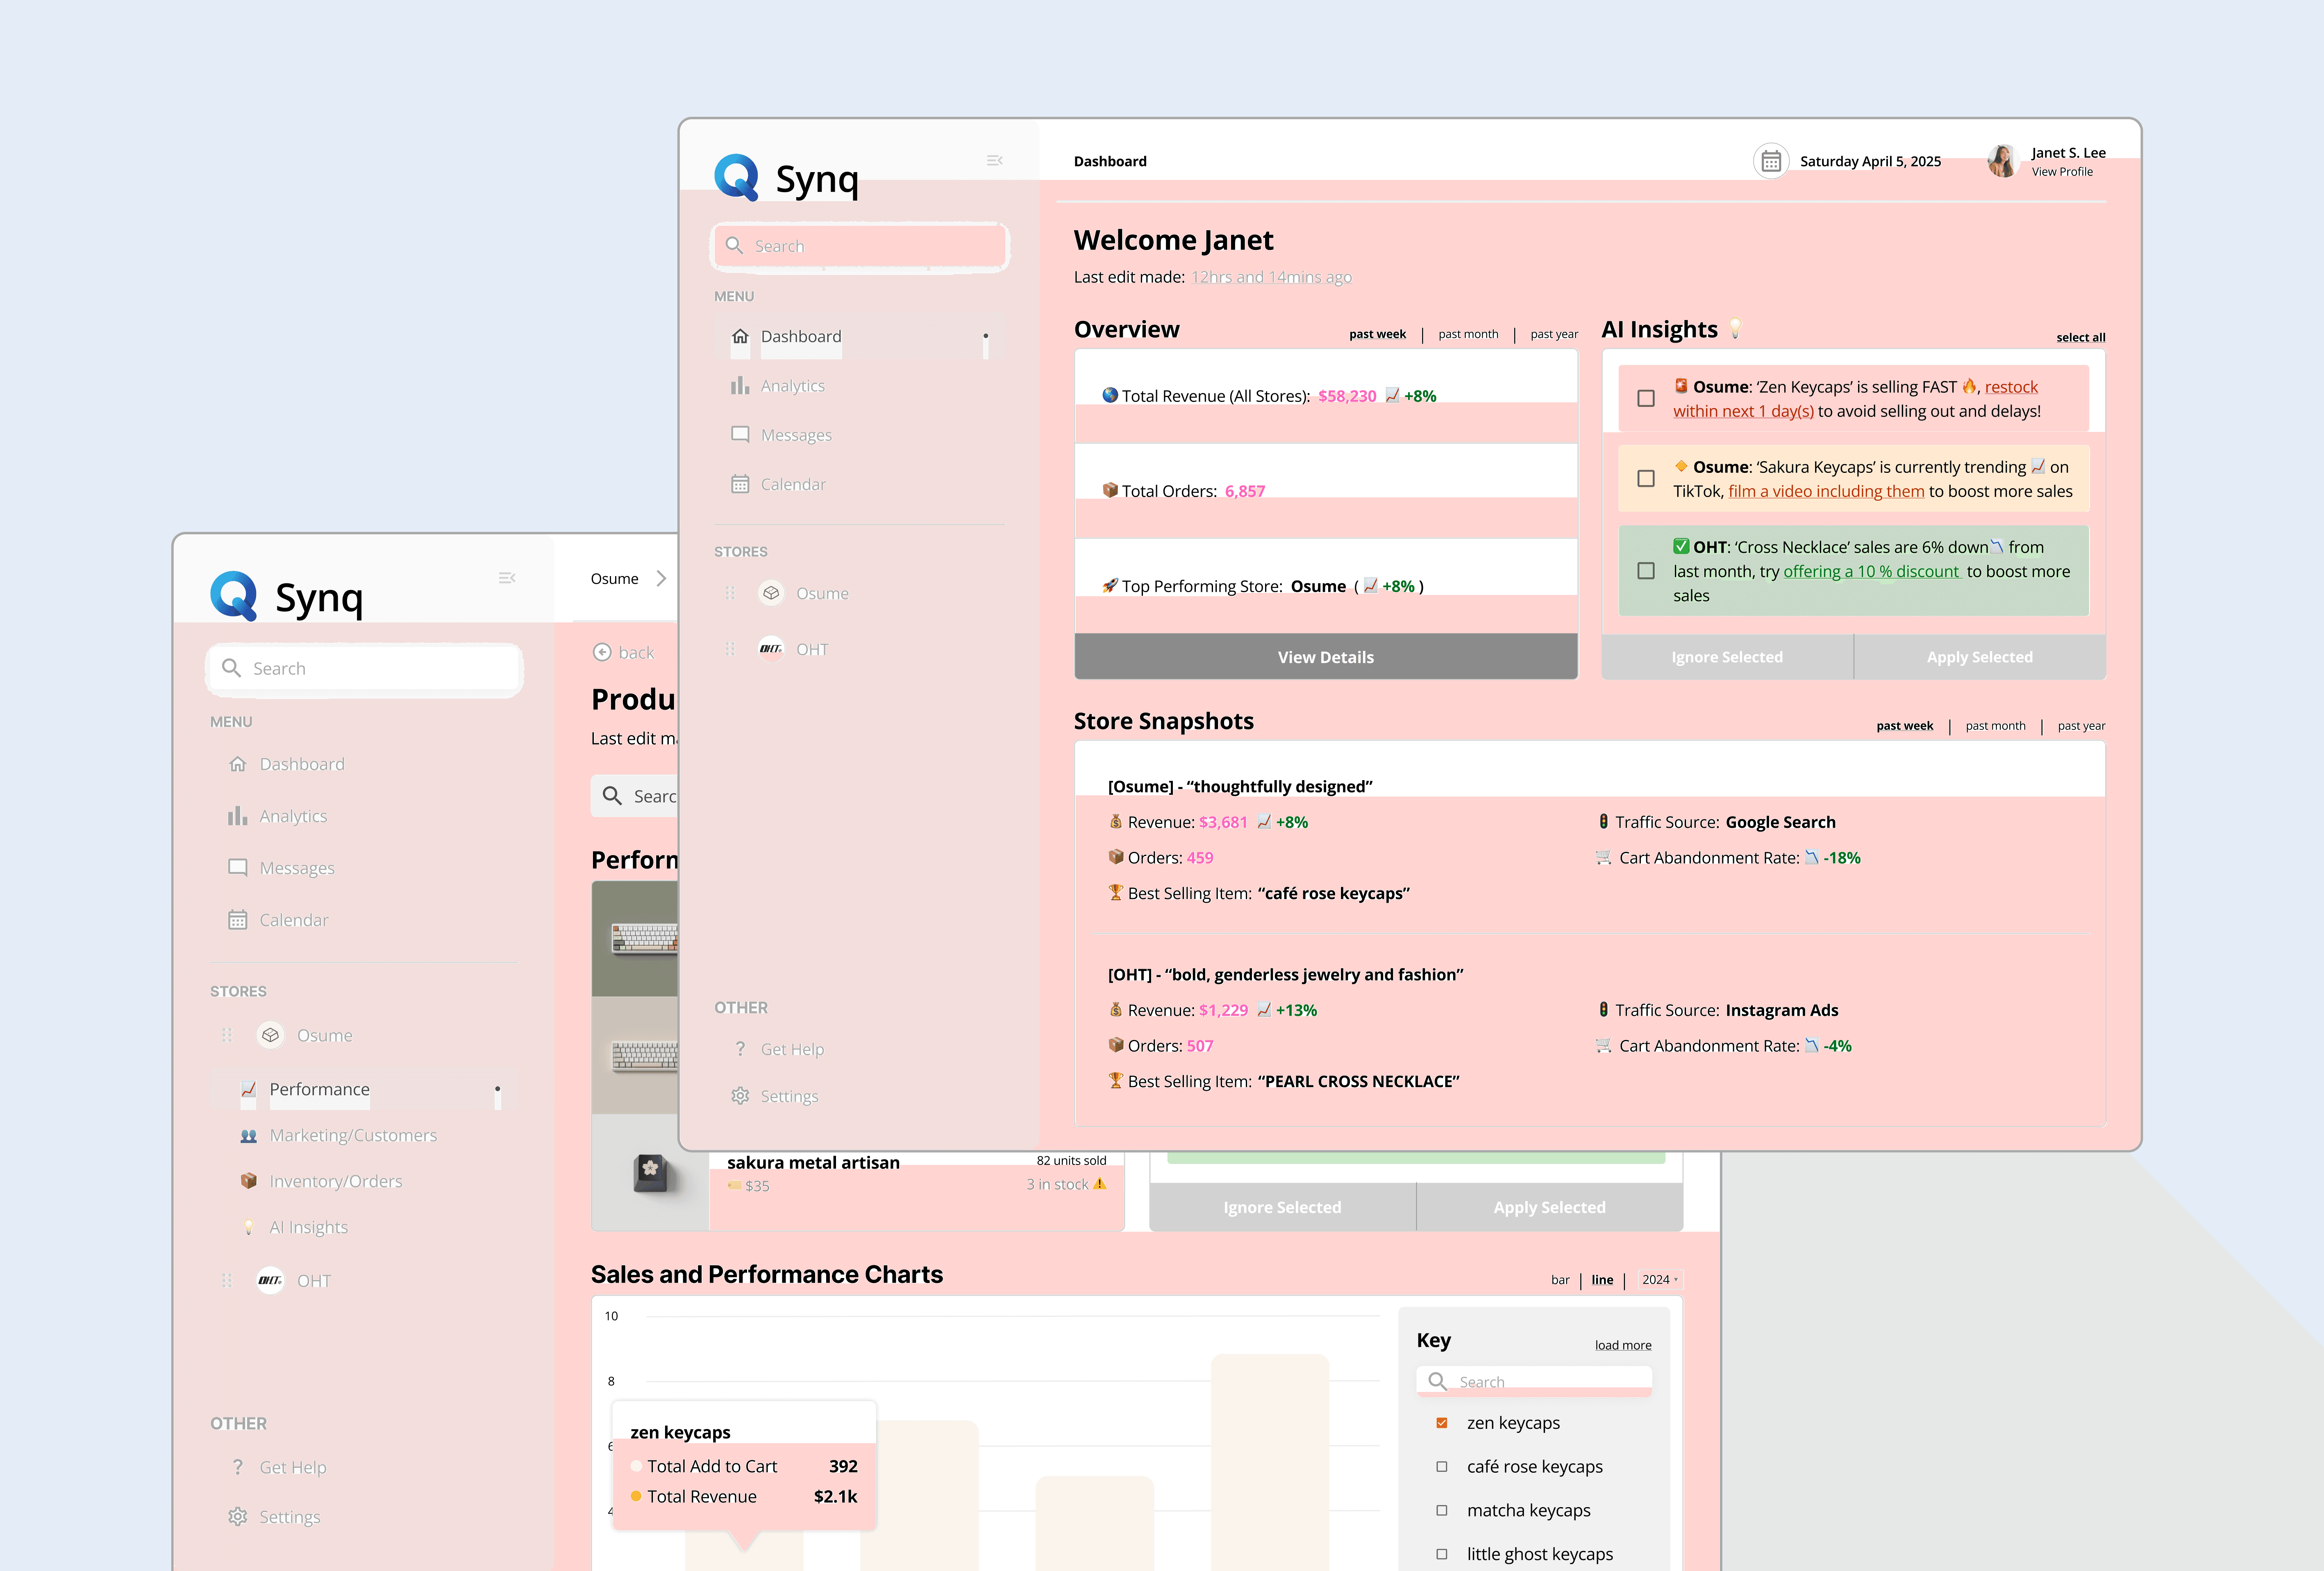Enable the café rose keycaps chart key

click(x=1442, y=1467)
